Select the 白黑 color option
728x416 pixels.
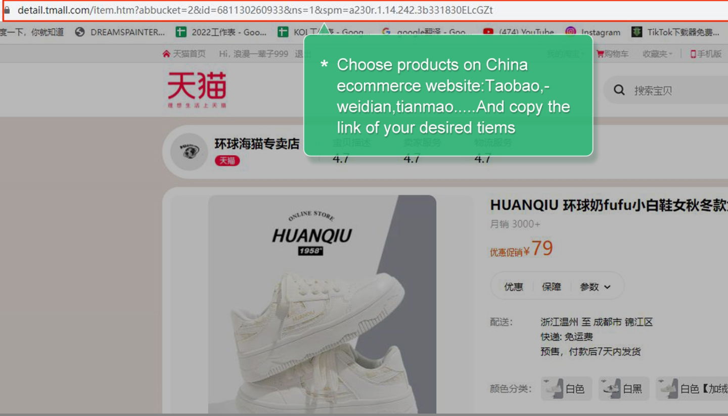(x=624, y=389)
